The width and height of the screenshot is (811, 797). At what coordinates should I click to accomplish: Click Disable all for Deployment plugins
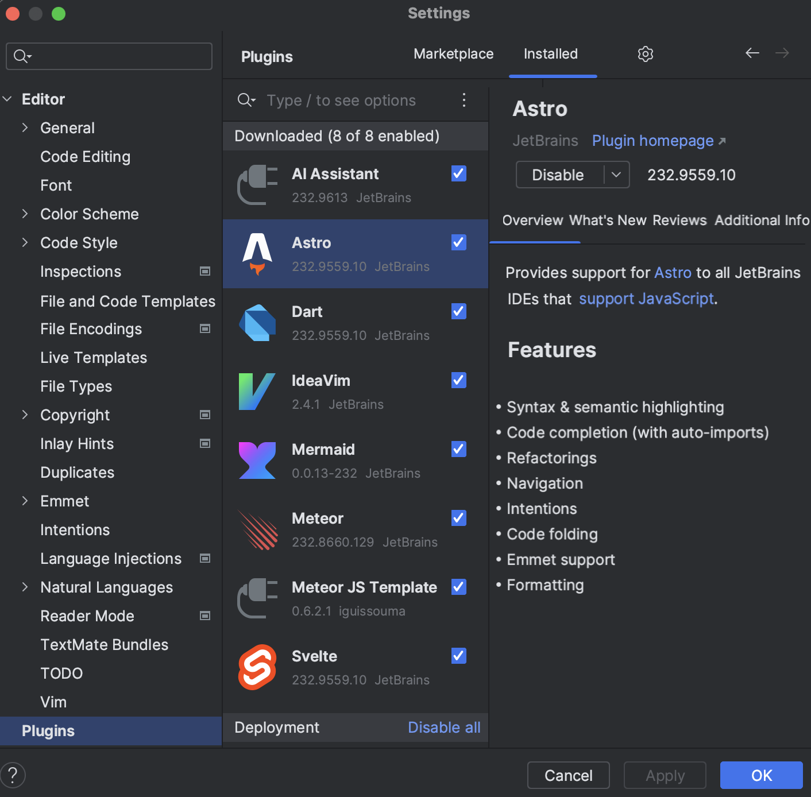click(444, 727)
